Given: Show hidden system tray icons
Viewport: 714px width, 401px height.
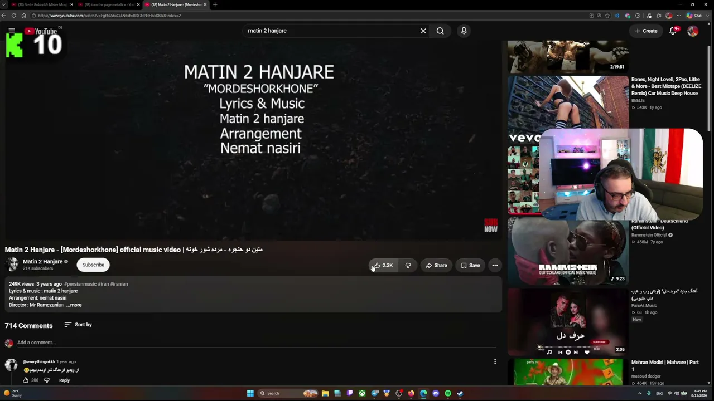Looking at the screenshot, I should (640, 393).
